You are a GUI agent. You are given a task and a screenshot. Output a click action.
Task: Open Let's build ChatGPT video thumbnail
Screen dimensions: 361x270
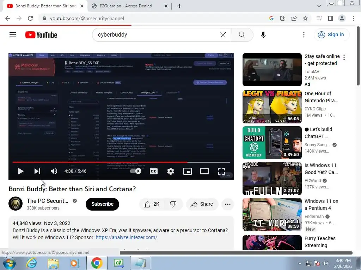point(272,143)
